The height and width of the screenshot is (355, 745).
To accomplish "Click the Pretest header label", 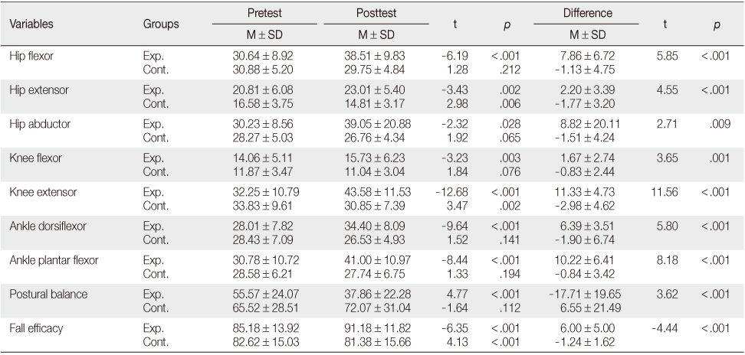I will [264, 13].
